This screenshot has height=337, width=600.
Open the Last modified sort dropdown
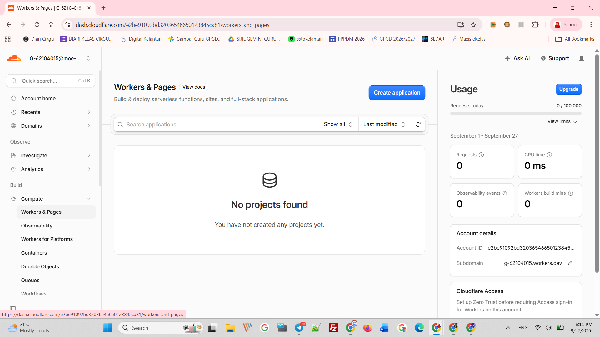click(x=384, y=125)
